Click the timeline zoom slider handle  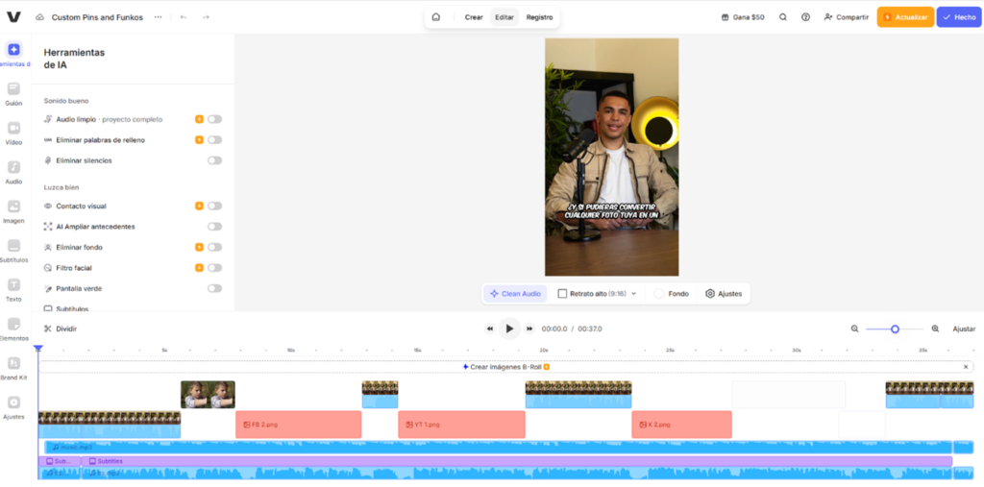(x=895, y=329)
